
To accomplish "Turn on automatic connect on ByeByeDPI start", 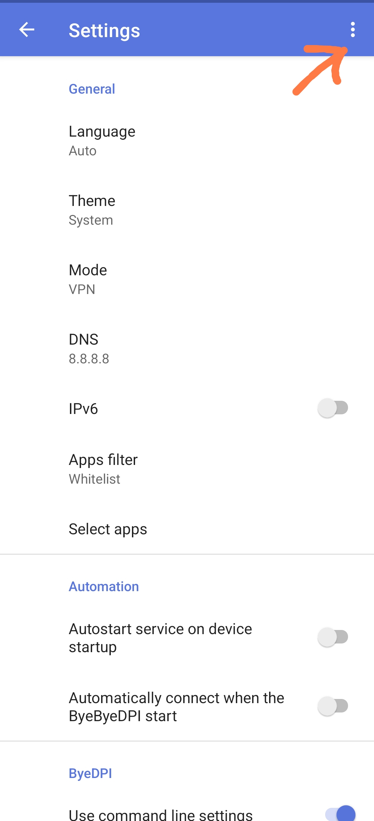I will pyautogui.click(x=332, y=706).
